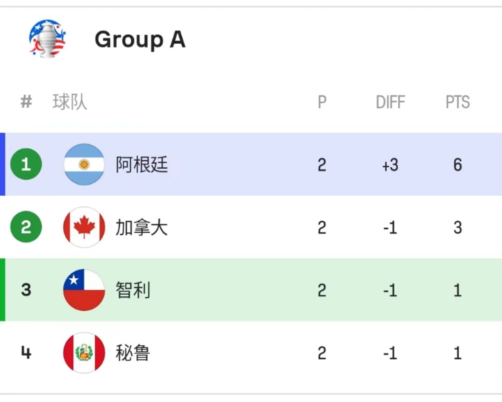Click the Copa América trophy logo
The image size is (502, 402).
(x=47, y=39)
